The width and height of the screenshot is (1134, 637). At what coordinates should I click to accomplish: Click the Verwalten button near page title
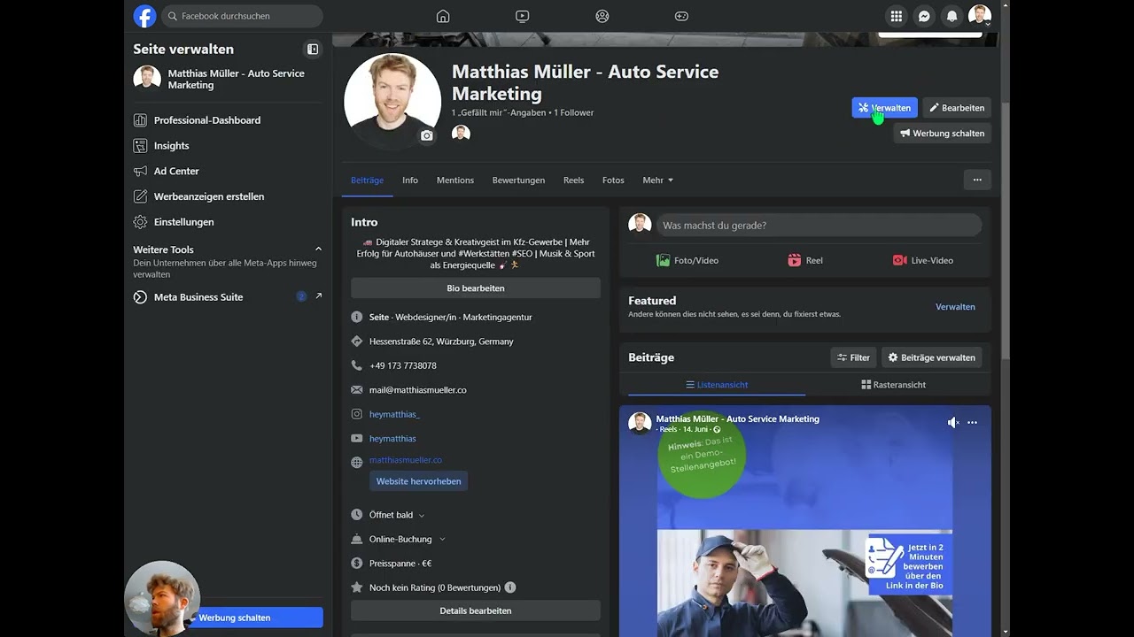884,108
